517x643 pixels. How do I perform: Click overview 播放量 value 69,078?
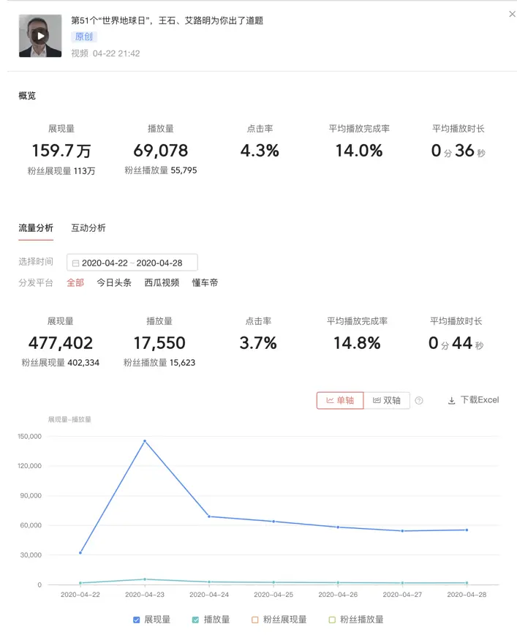[161, 151]
